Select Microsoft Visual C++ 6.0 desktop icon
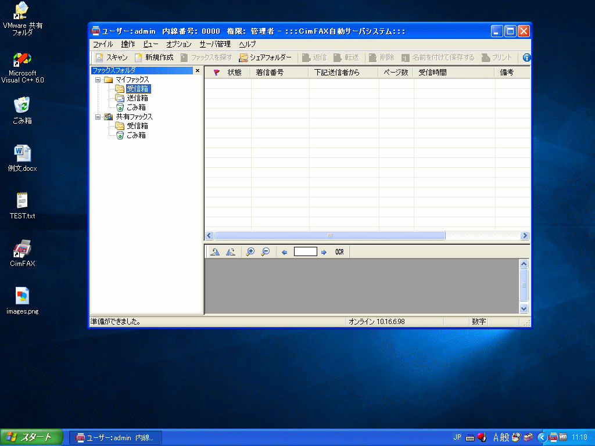595x446 pixels. pos(23,69)
